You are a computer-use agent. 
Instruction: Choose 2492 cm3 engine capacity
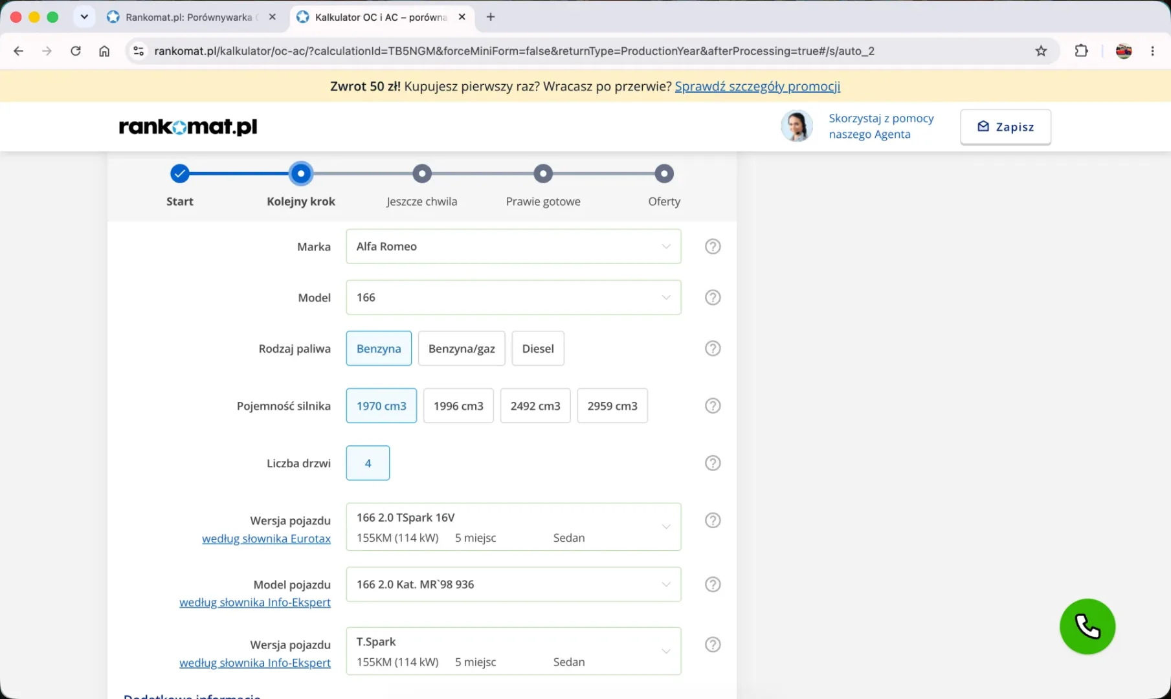coord(535,406)
